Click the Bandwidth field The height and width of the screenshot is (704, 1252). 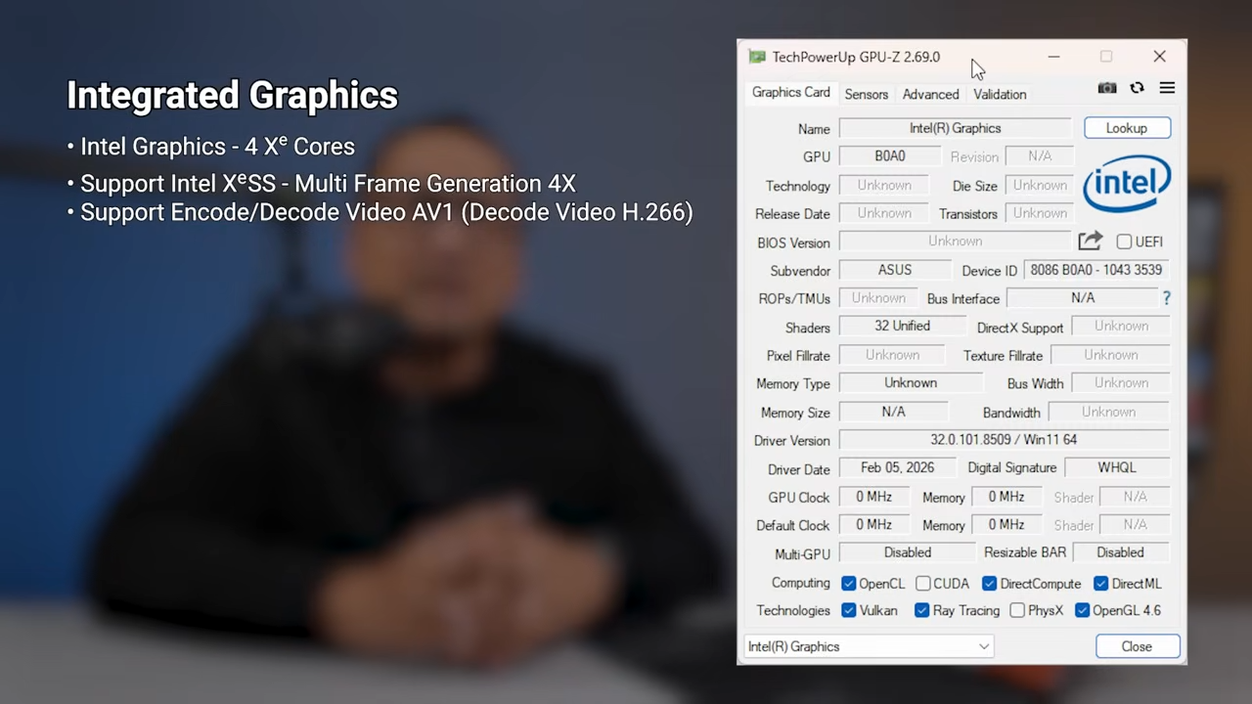pos(1109,412)
